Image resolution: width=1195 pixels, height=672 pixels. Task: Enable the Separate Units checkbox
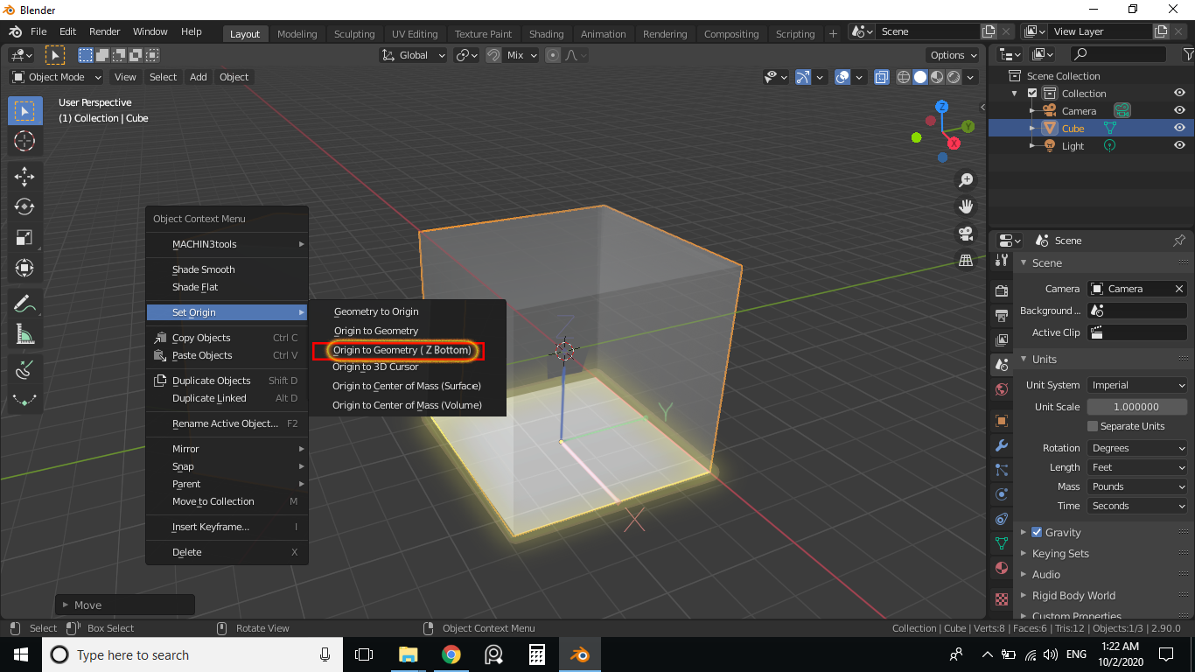click(1093, 426)
